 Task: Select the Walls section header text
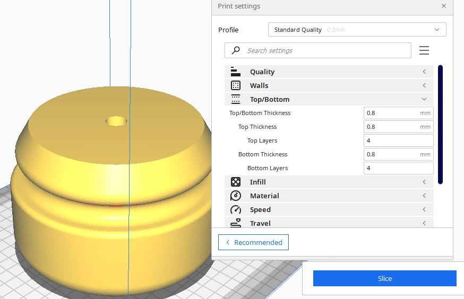[x=259, y=86]
